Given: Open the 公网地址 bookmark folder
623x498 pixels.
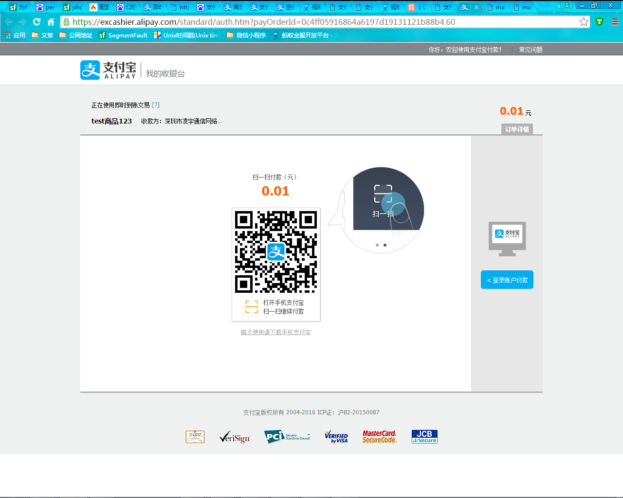Looking at the screenshot, I should pos(75,36).
